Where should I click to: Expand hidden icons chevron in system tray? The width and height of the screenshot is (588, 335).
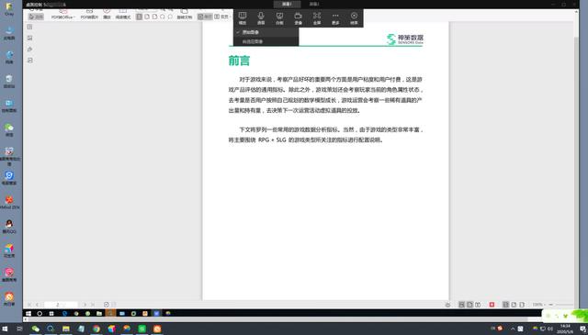point(513,329)
